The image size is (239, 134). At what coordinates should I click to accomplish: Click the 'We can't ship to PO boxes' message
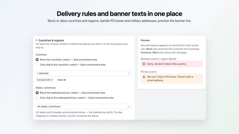click(170, 79)
